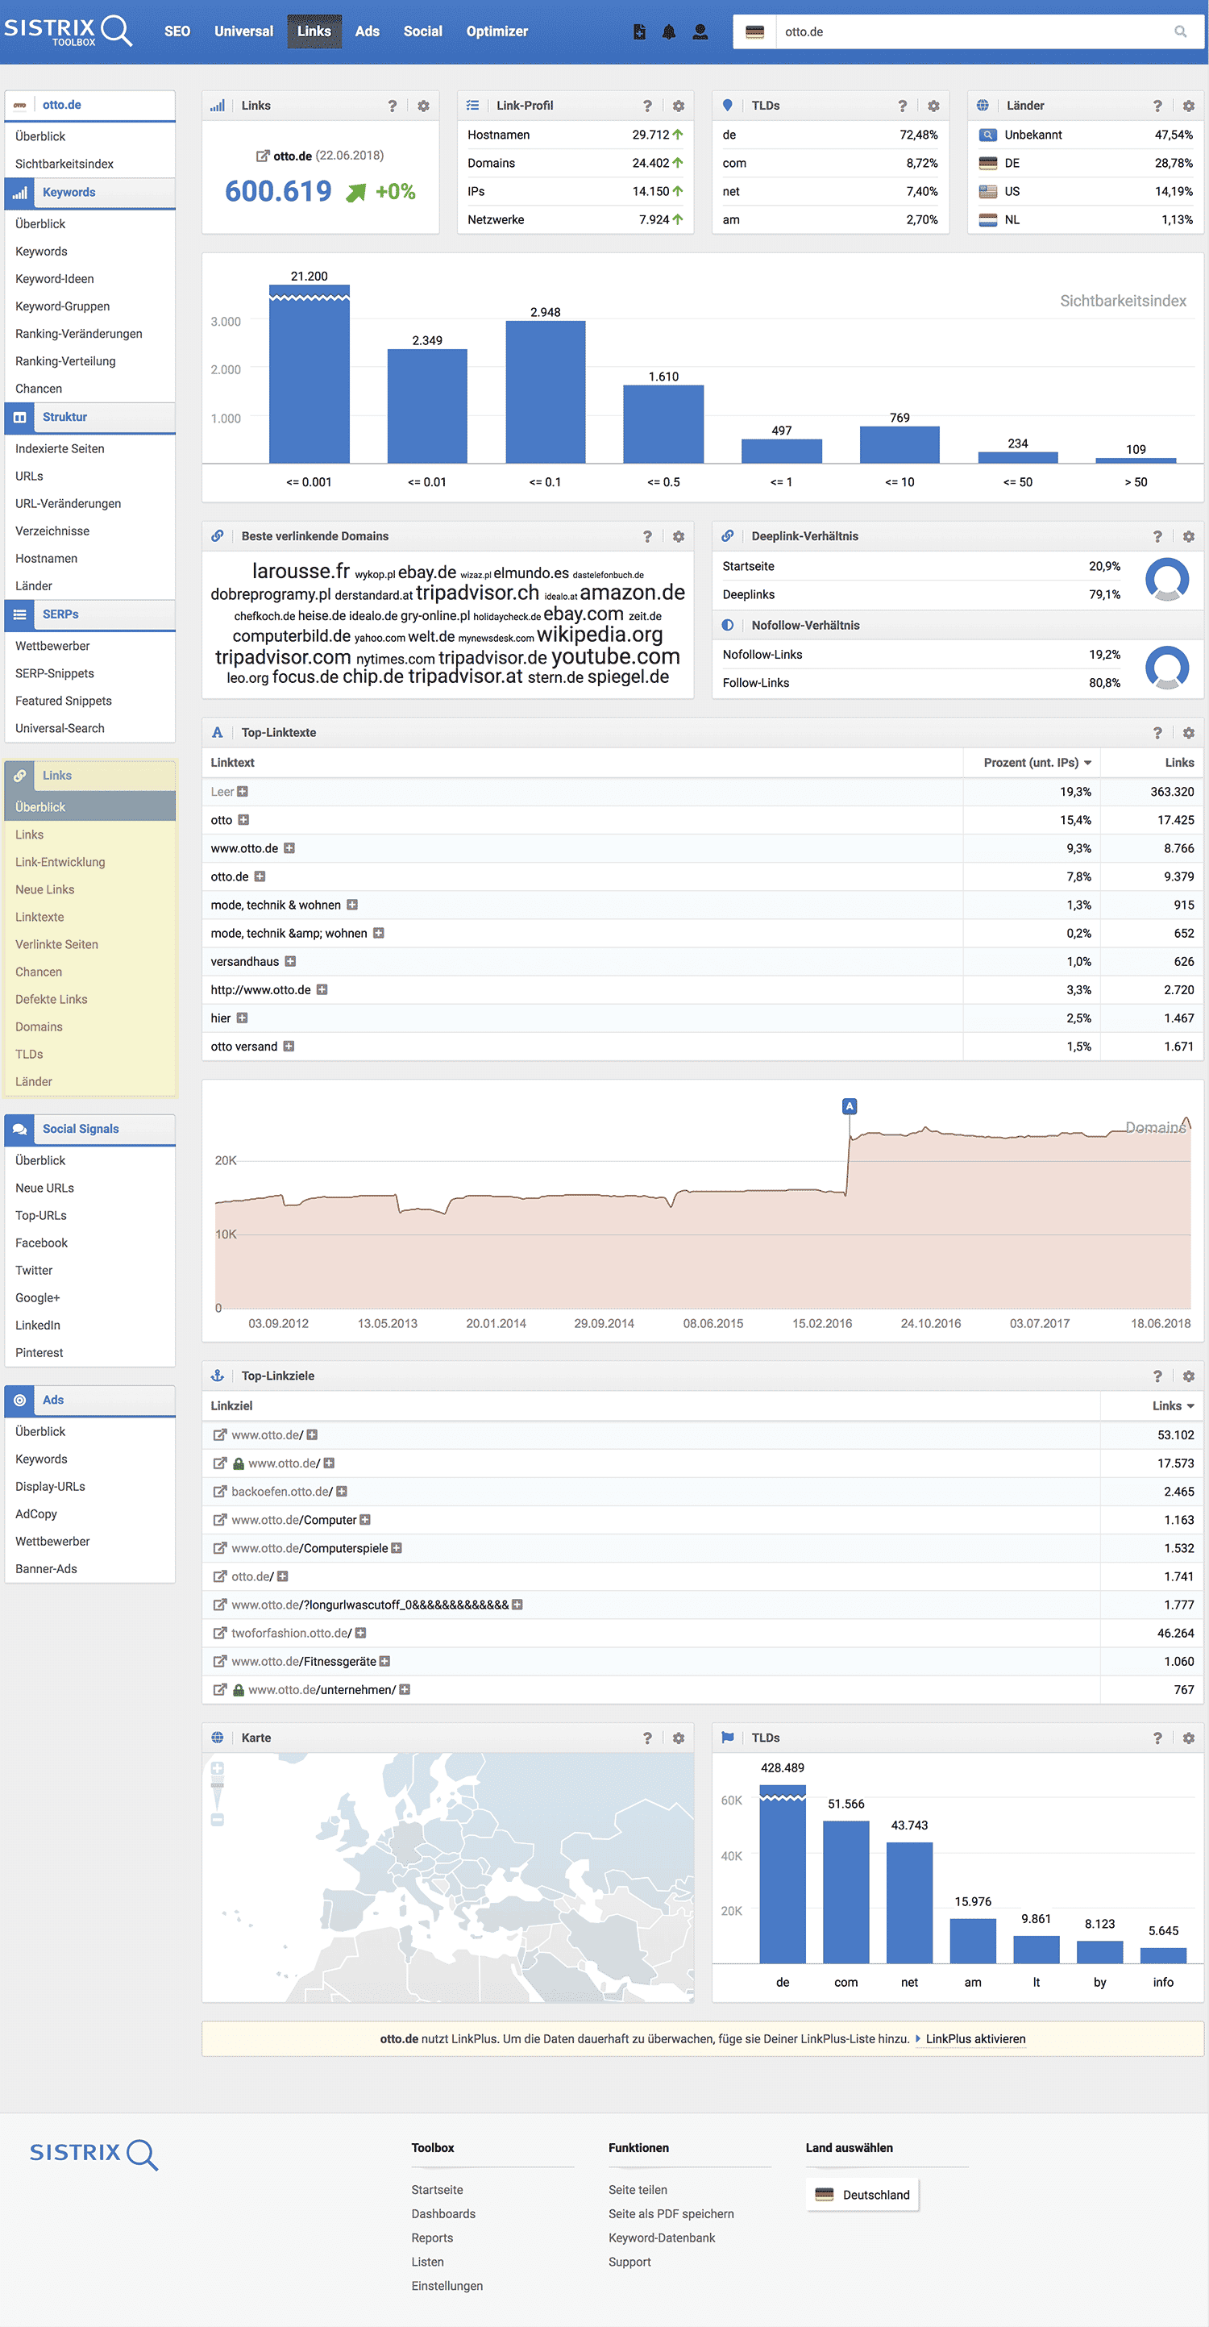Click the search magnifier icon

click(1180, 31)
